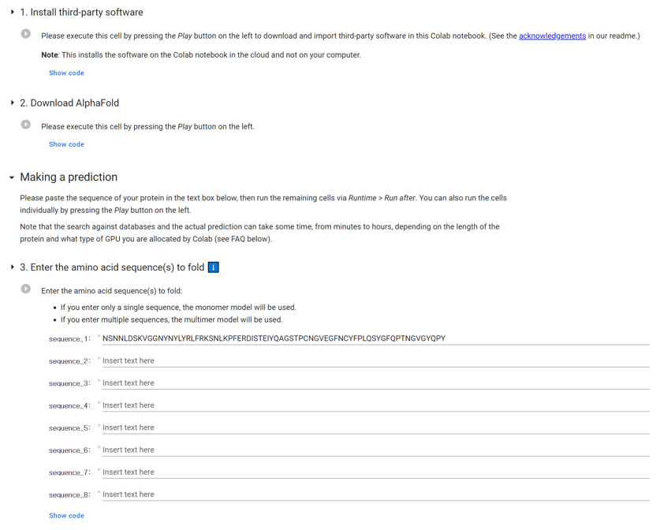Click the 'sequence_1:' label
This screenshot has width=671, height=530.
pyautogui.click(x=69, y=339)
